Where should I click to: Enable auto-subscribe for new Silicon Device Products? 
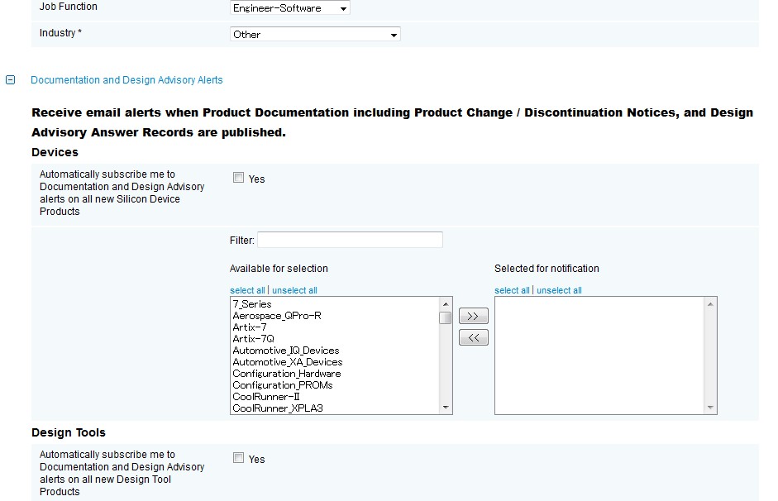click(x=239, y=178)
